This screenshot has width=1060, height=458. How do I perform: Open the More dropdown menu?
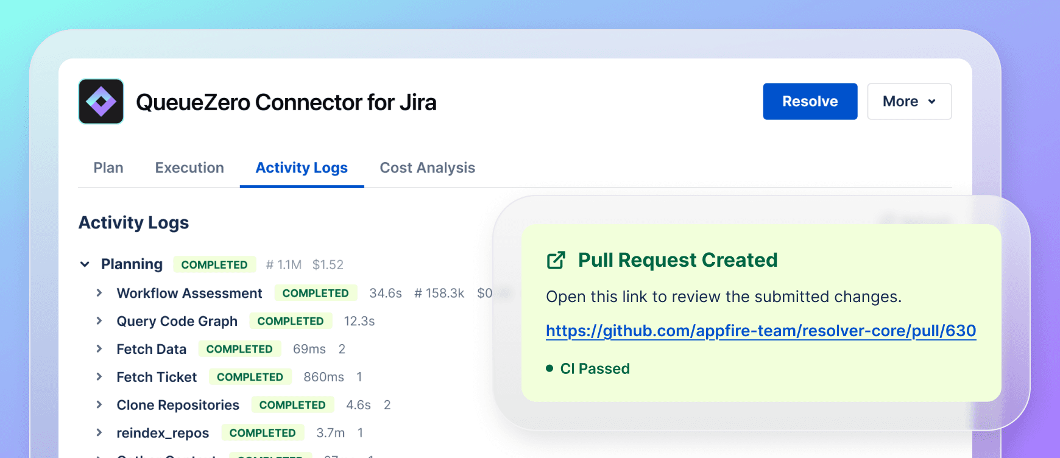tap(910, 101)
